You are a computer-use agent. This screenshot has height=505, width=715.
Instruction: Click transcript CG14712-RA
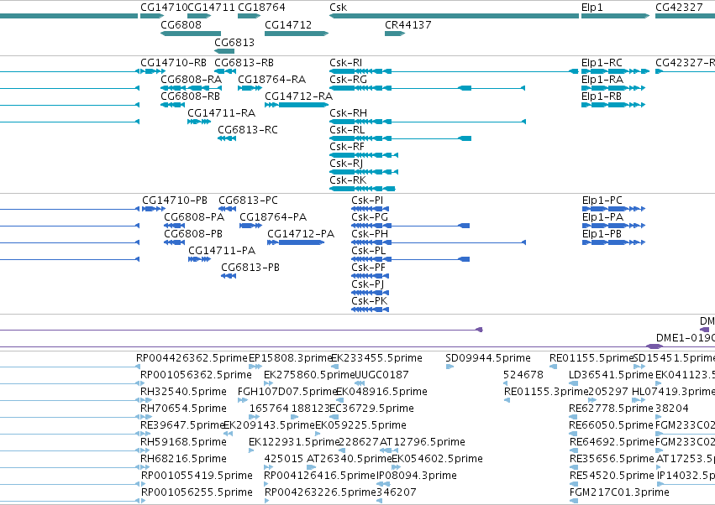click(298, 96)
